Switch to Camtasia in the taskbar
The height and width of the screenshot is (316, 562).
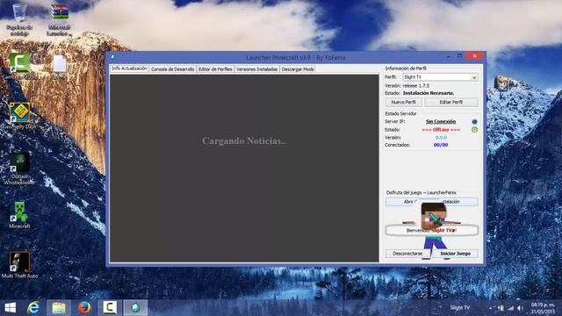point(110,308)
